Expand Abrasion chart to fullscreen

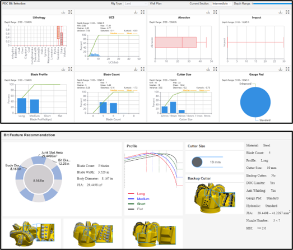click(x=215, y=12)
